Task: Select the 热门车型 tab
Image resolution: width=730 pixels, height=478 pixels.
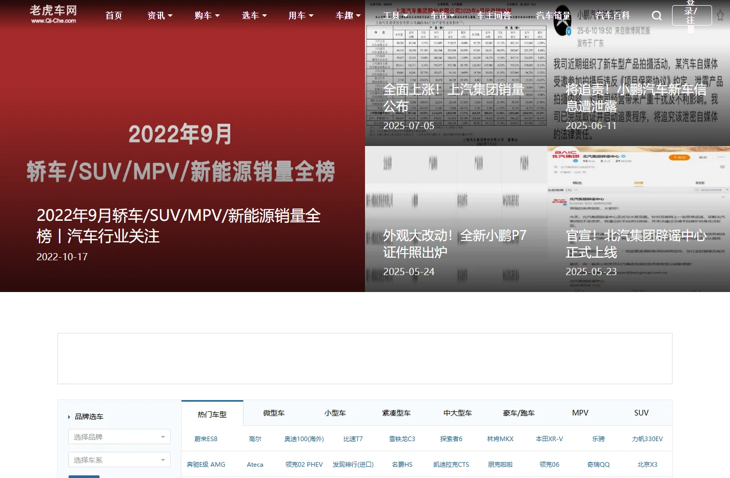Action: coord(212,414)
